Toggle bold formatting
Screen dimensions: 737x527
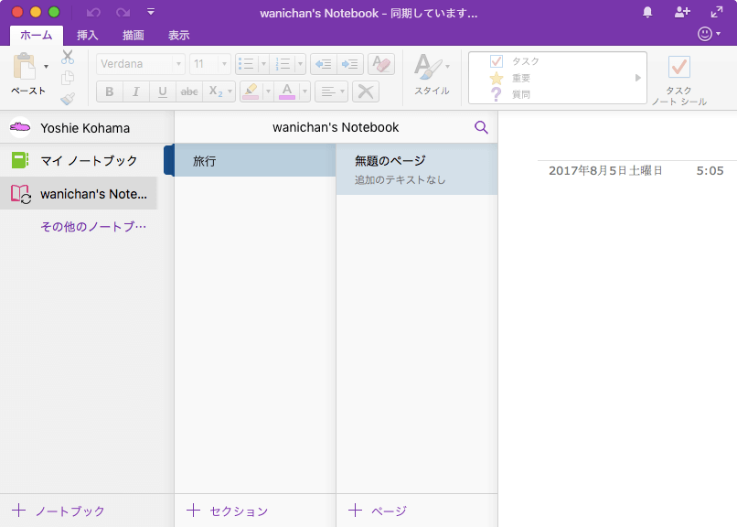tap(110, 91)
